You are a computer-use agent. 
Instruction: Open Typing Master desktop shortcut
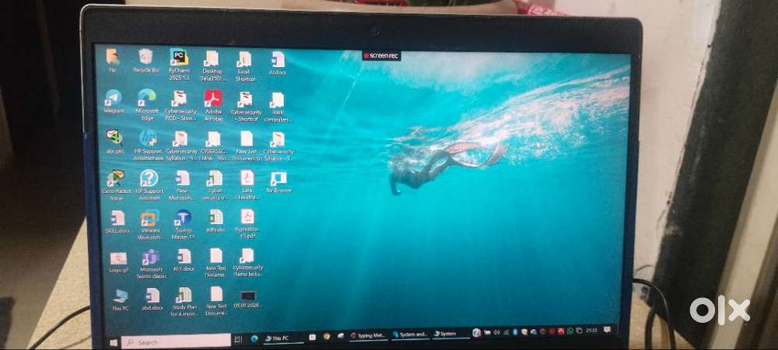[x=183, y=225]
